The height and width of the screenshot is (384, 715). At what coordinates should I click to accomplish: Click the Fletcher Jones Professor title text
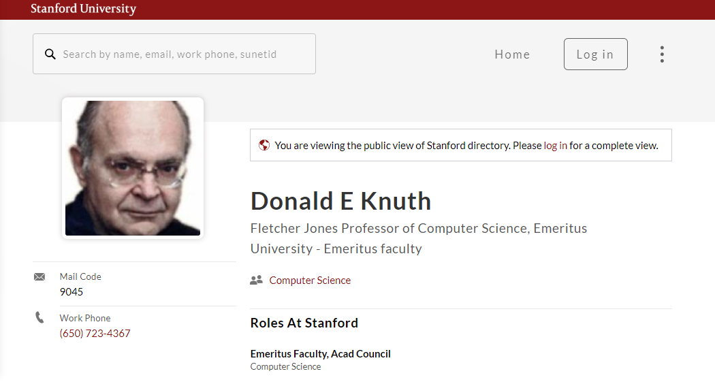tap(418, 228)
